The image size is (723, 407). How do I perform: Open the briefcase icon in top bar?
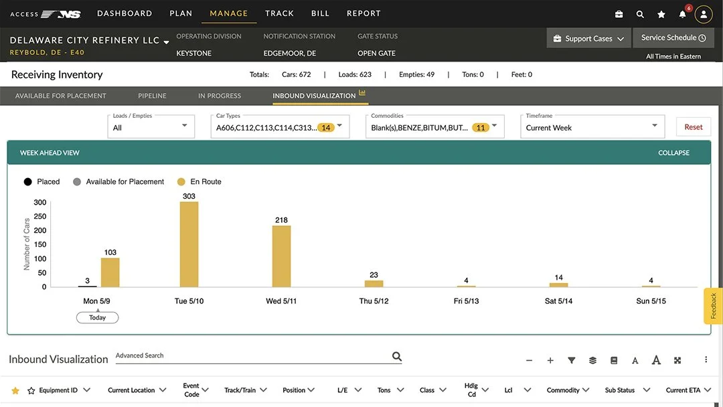[619, 14]
